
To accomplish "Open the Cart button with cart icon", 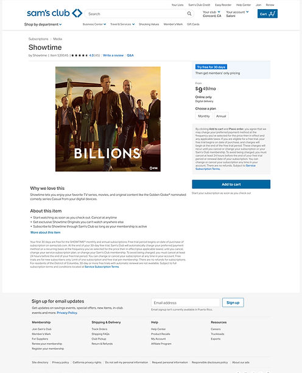I will [x=267, y=14].
